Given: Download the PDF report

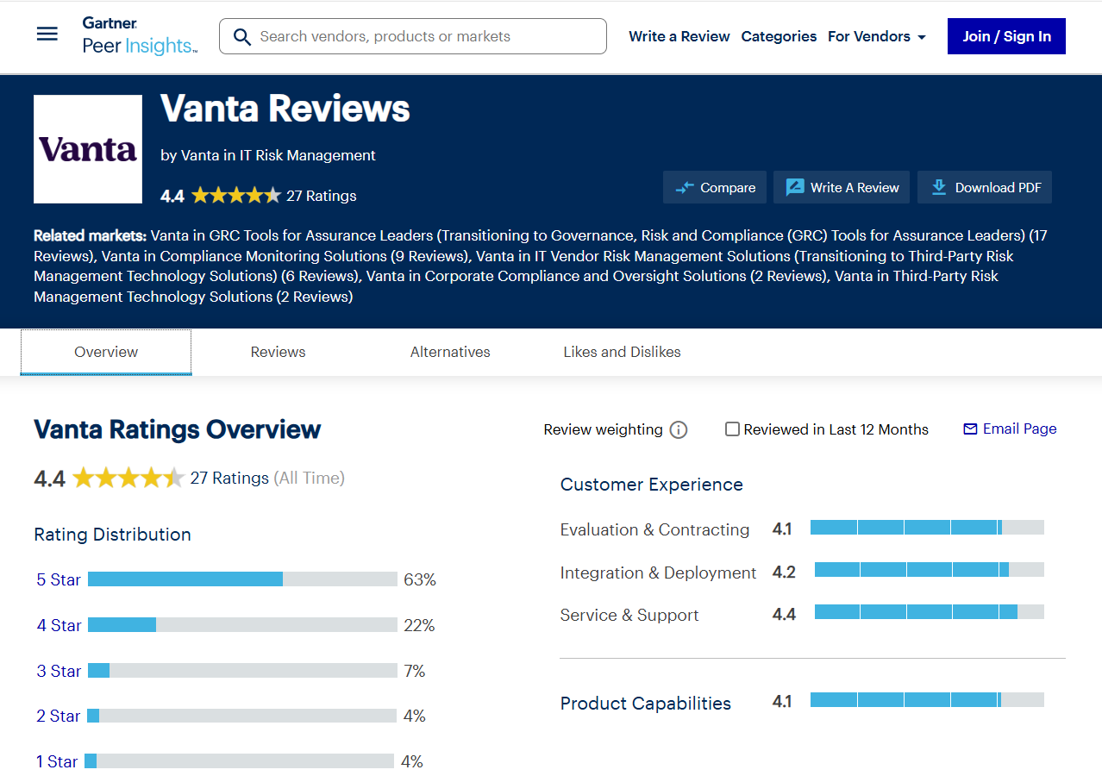Looking at the screenshot, I should (985, 187).
